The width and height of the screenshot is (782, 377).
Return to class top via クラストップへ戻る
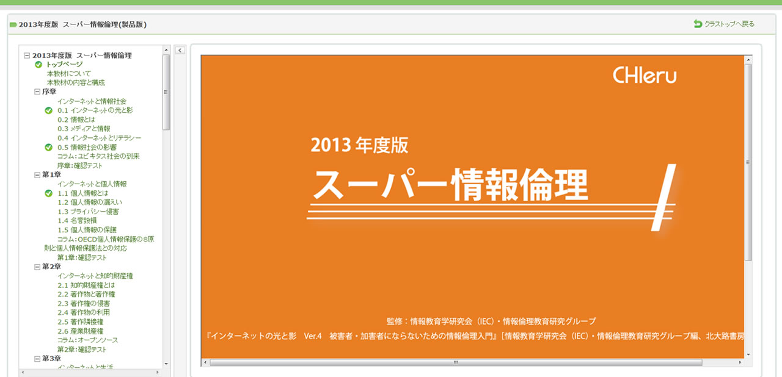pos(729,24)
